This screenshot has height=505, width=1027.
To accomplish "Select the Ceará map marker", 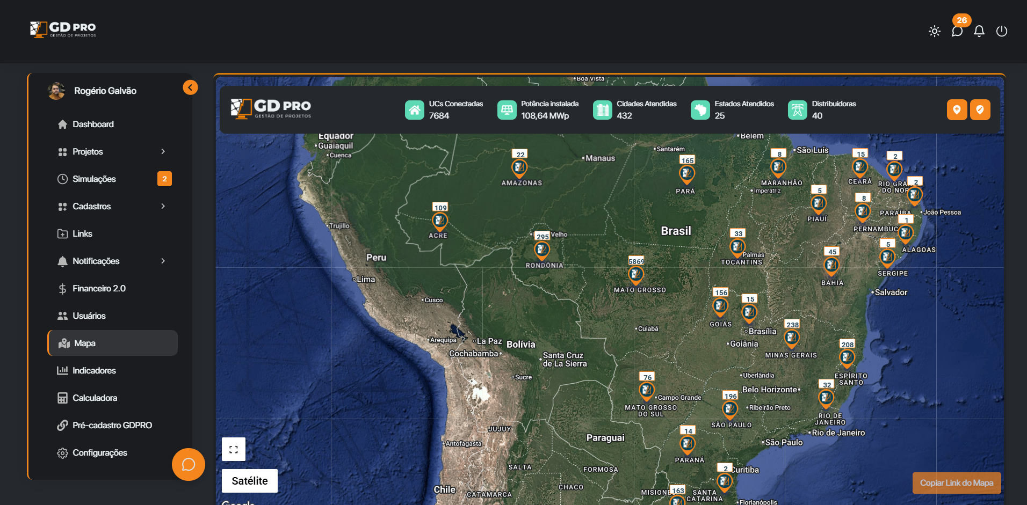I will click(860, 167).
